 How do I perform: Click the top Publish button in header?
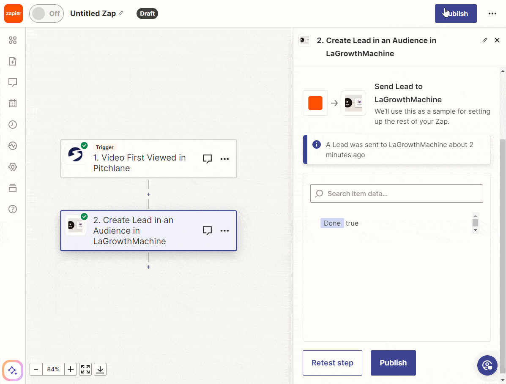[x=456, y=14]
